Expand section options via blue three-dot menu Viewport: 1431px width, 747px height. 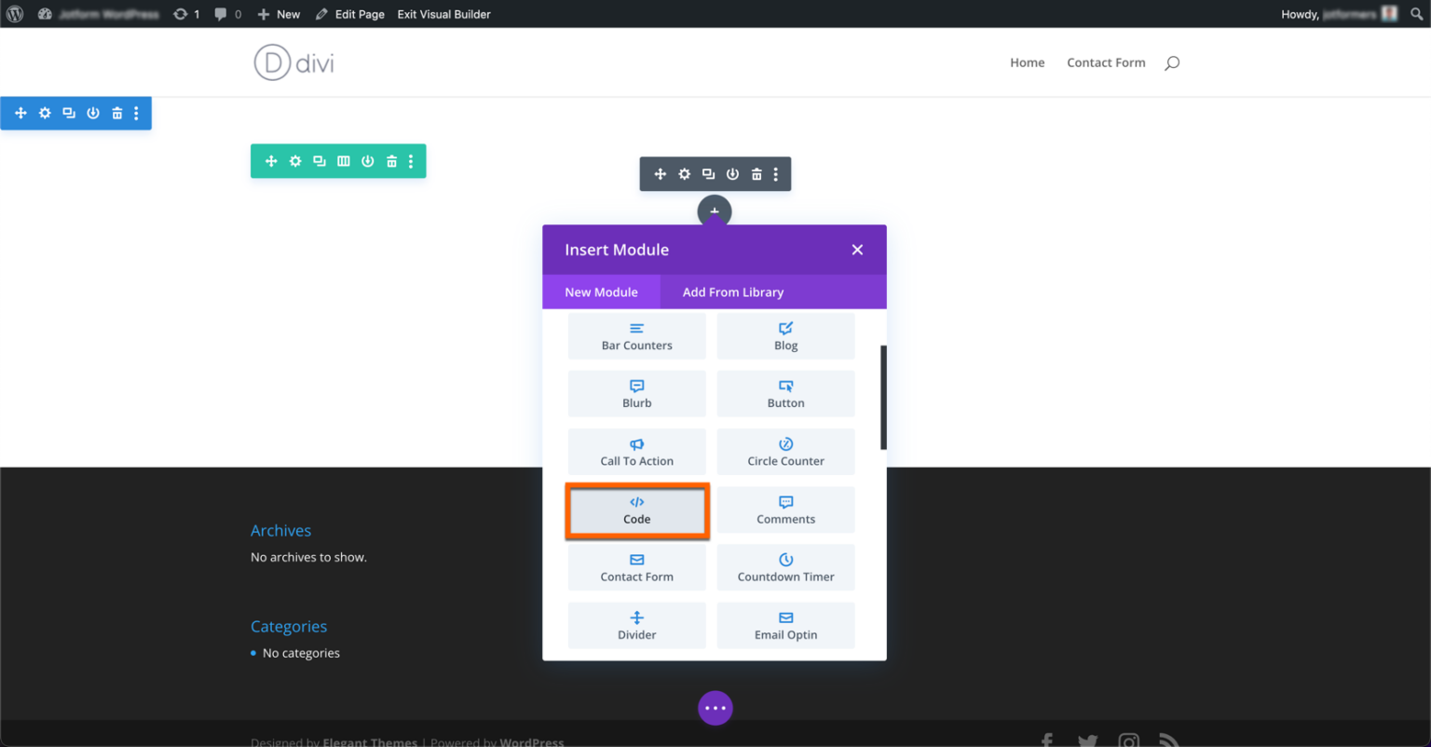137,113
